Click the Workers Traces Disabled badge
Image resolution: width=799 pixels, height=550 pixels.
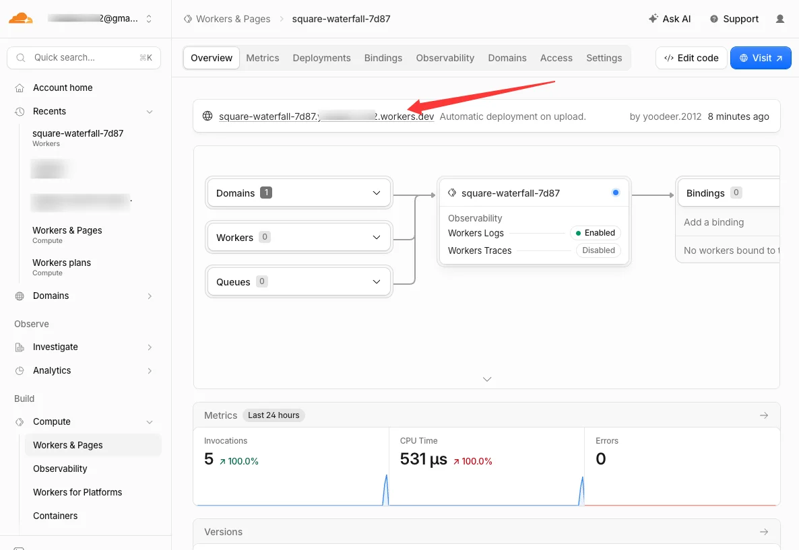[598, 250]
